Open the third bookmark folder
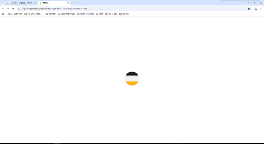Screen dimensions: 264x144 click(x=51, y=14)
